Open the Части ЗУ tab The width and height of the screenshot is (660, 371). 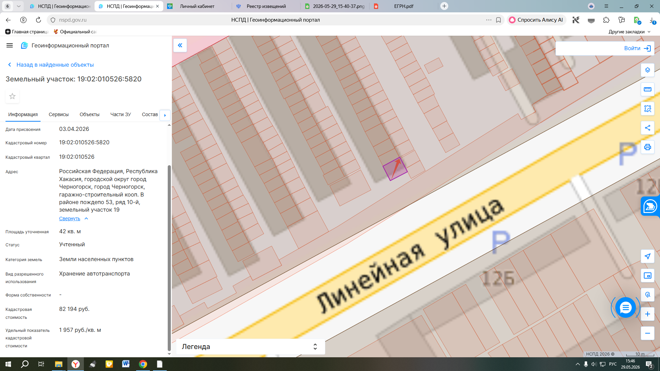121,114
